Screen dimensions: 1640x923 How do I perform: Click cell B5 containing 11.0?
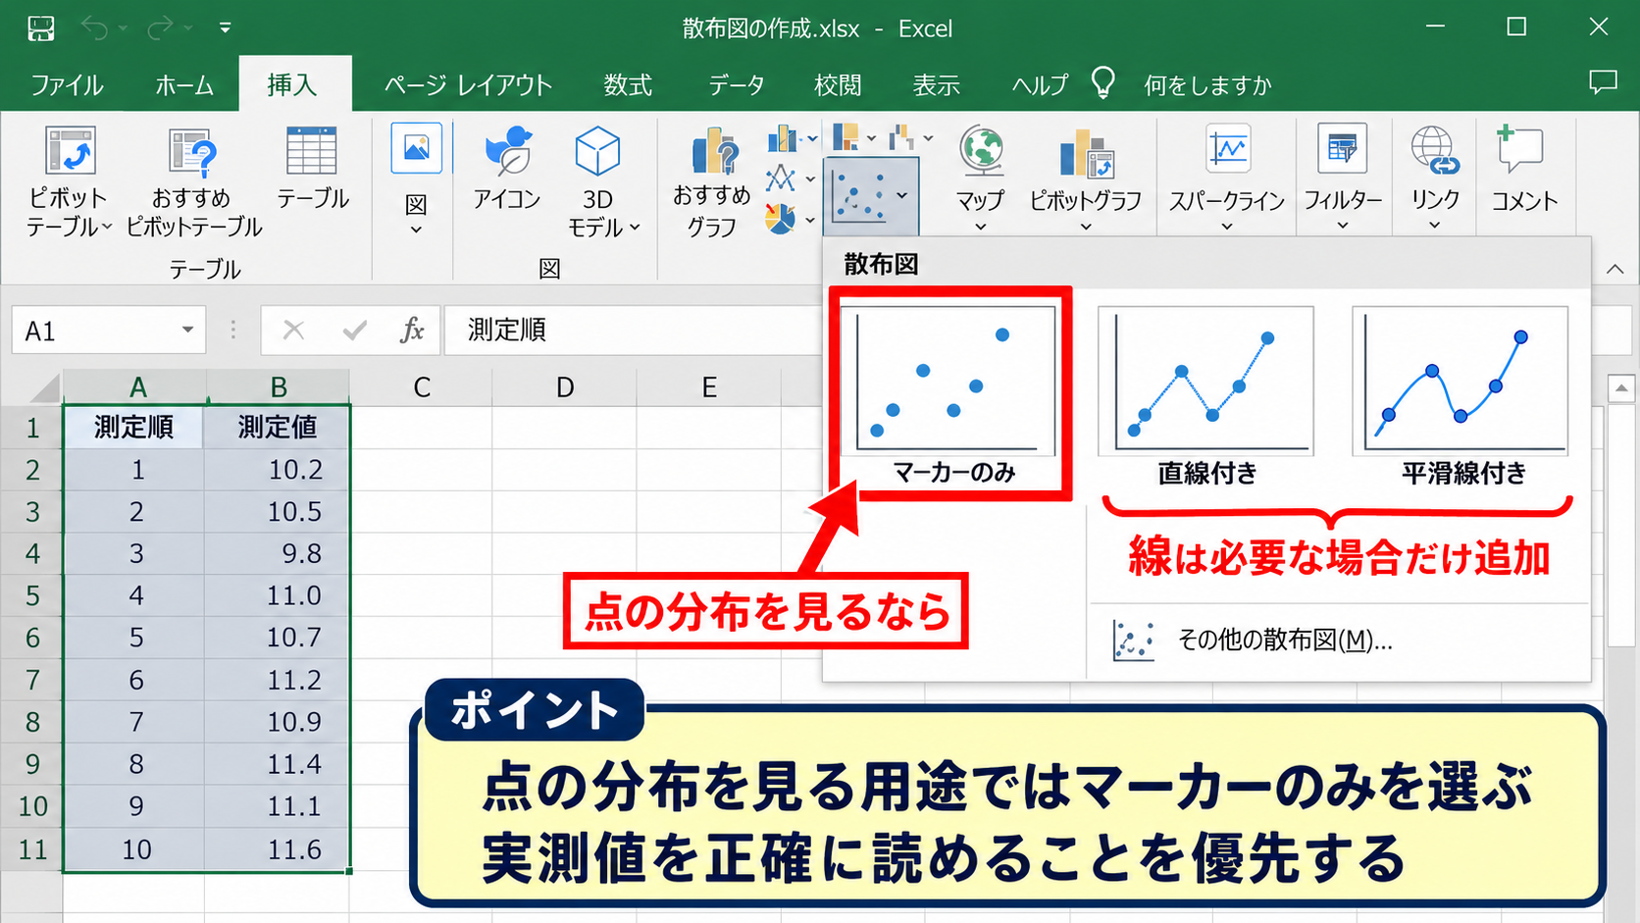277,595
